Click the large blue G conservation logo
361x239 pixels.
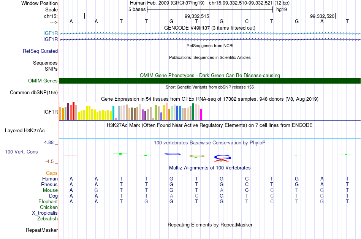pyautogui.click(x=222, y=157)
